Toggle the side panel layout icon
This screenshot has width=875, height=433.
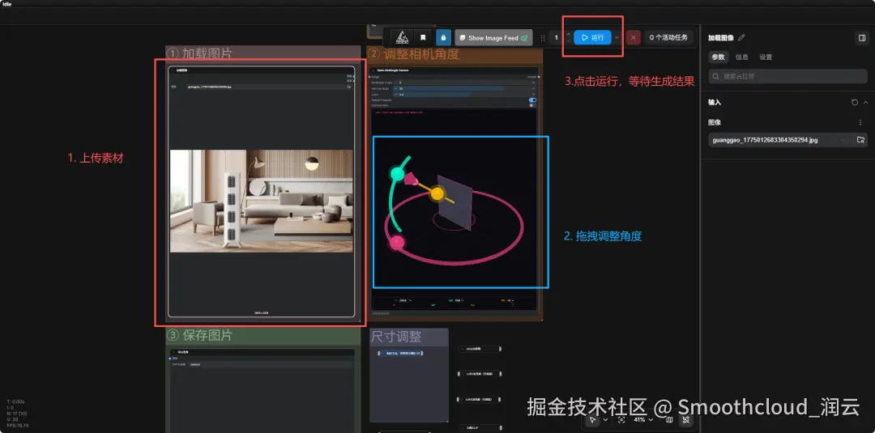coord(861,38)
